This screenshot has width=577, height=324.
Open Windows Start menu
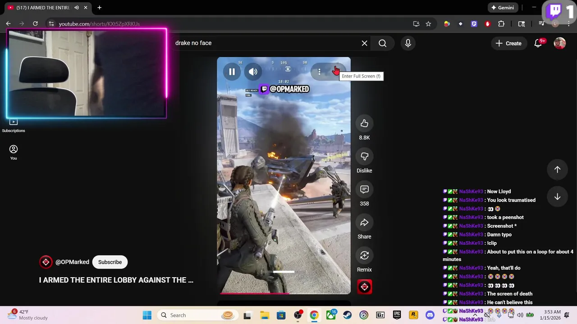[x=147, y=315]
